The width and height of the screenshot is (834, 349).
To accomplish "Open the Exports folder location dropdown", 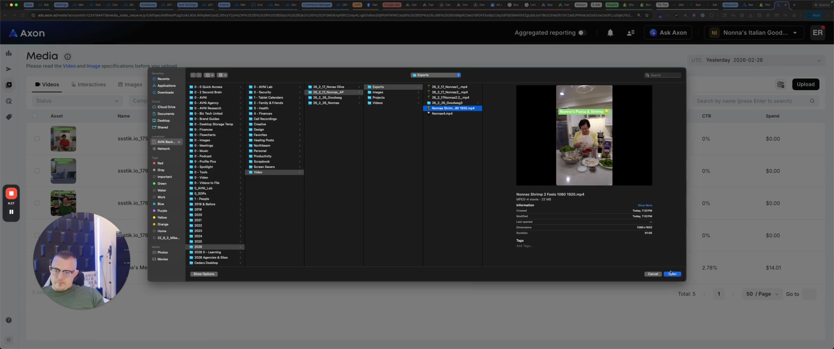I will click(x=436, y=75).
